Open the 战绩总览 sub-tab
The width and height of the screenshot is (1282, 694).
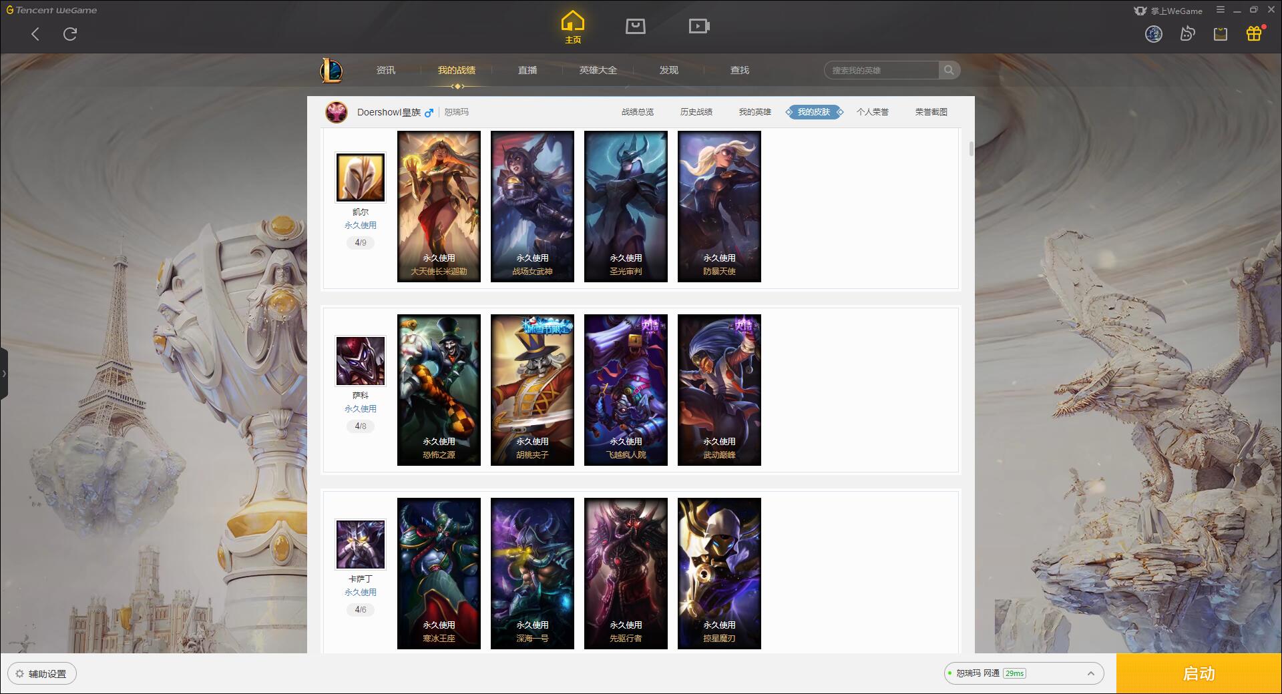pyautogui.click(x=638, y=112)
